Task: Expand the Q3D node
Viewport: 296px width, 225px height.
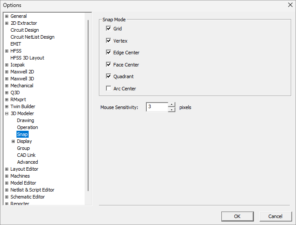Action: coord(7,93)
